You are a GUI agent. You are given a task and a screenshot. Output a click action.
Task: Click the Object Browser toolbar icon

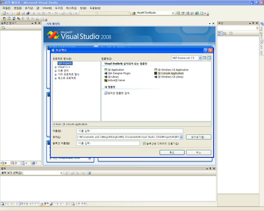[187, 13]
